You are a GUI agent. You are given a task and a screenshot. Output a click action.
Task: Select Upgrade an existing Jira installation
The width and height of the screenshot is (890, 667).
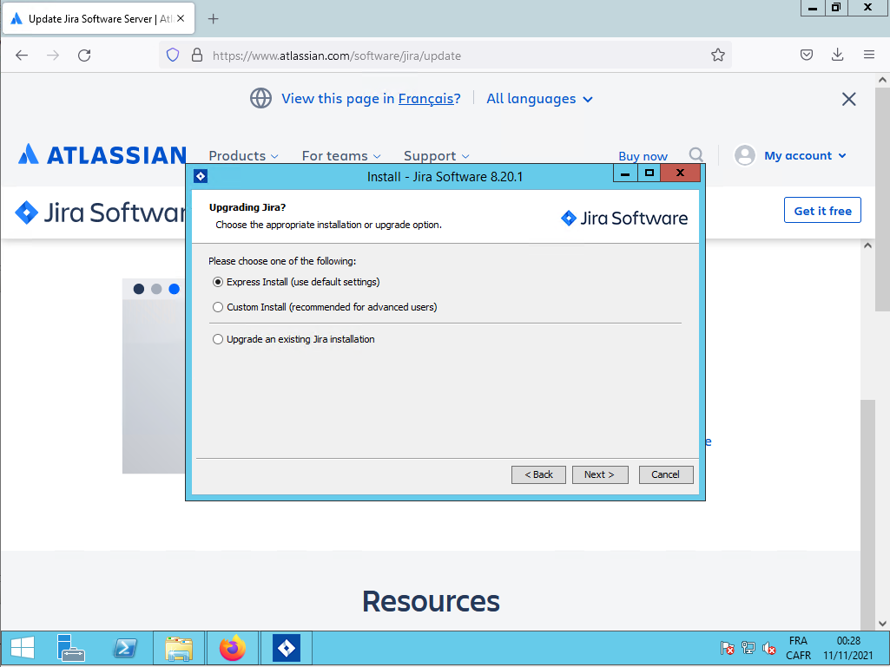click(218, 339)
